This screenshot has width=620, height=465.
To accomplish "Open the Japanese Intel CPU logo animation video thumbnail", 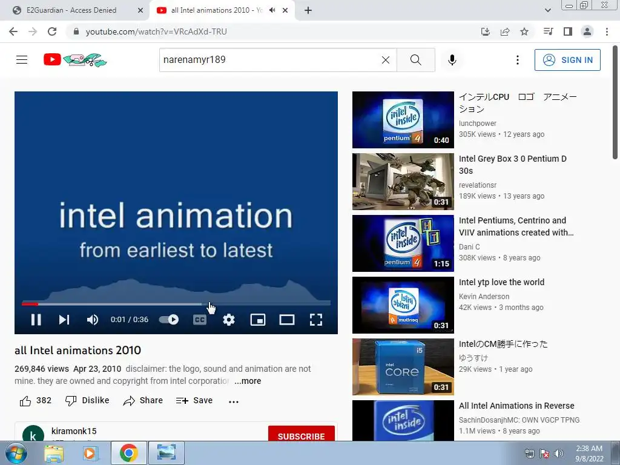I will coord(403,120).
